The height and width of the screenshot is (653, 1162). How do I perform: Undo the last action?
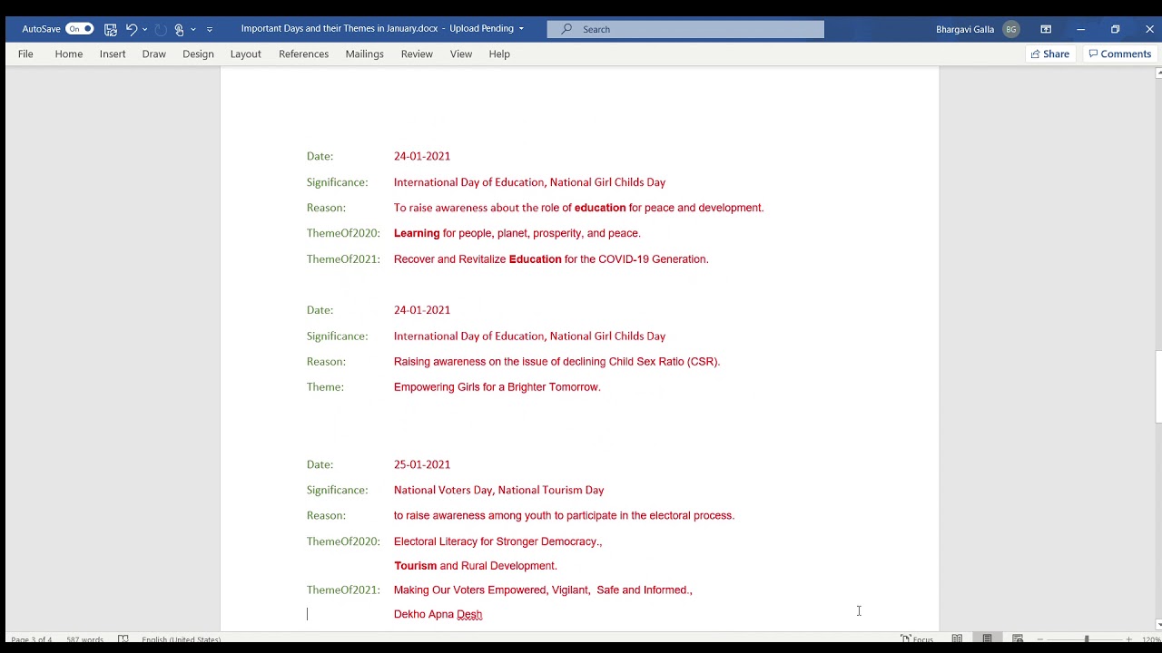[132, 29]
